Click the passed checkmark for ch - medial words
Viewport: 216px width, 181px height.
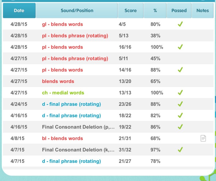click(180, 93)
